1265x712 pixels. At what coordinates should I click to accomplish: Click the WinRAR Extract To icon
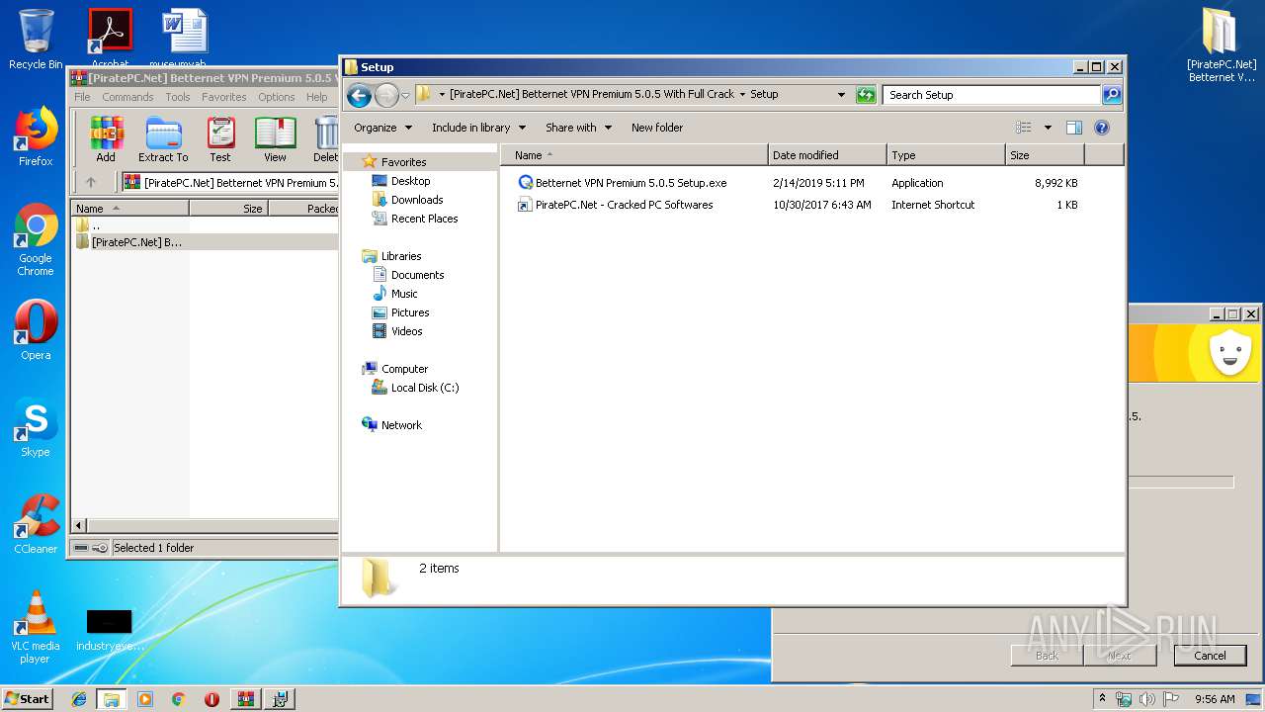click(163, 139)
